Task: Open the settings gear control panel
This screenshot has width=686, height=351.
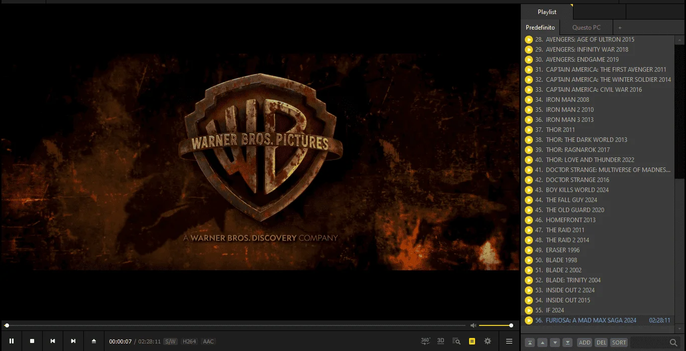Action: point(487,341)
